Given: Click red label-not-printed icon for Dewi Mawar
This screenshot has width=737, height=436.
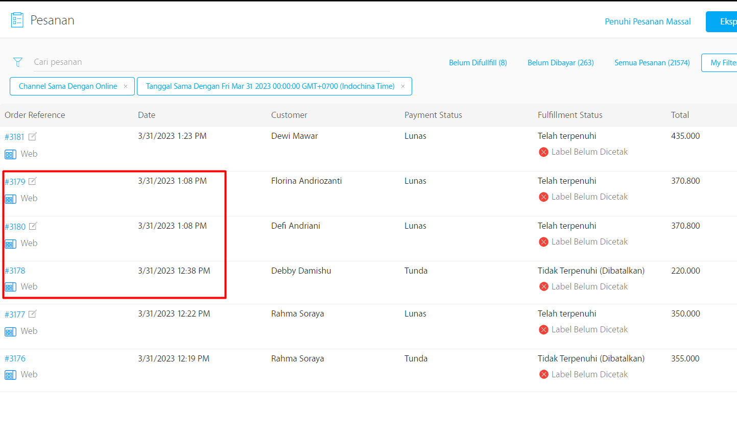Looking at the screenshot, I should pos(543,152).
